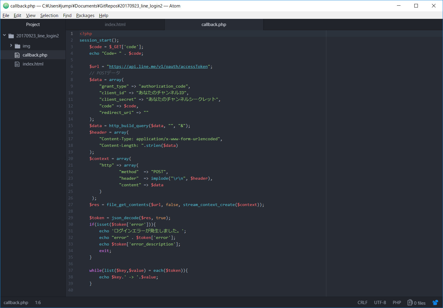Click the "client_secret" key text
Viewport: 443px width, 308px height.
(x=118, y=99)
